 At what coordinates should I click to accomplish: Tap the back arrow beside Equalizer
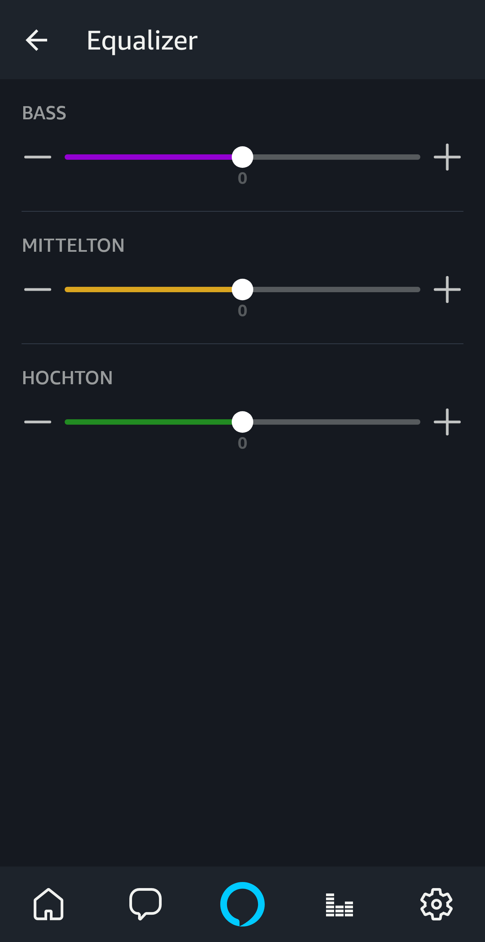click(x=37, y=40)
